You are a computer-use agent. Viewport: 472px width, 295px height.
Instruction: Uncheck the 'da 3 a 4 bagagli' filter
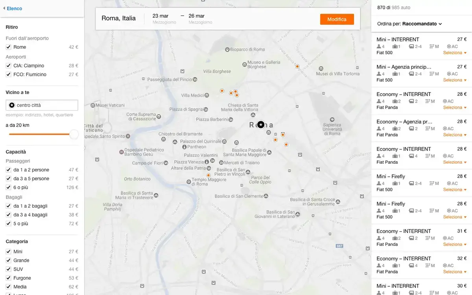click(8, 215)
